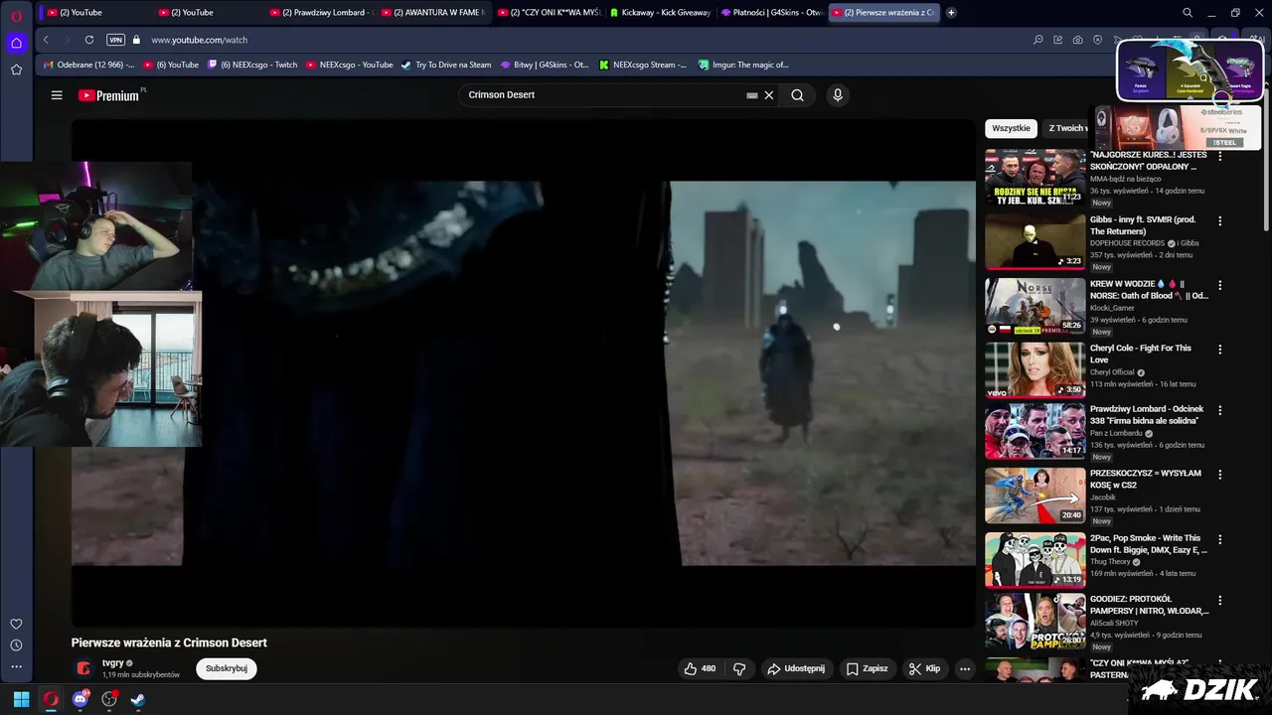Open Cheryl Cole - Fight For This Love thumbnail
Image resolution: width=1272 pixels, height=715 pixels.
(x=1034, y=369)
